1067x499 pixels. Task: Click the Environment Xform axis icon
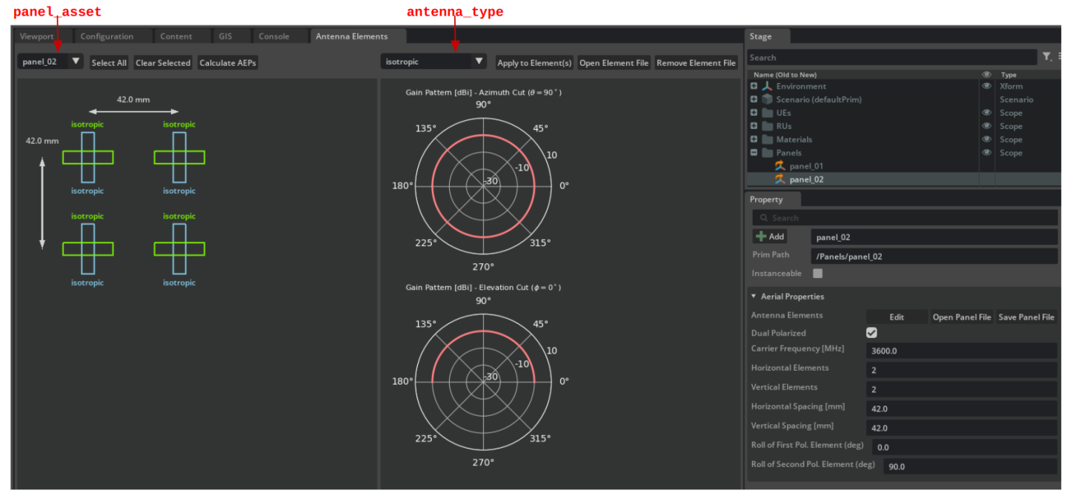[x=766, y=86]
